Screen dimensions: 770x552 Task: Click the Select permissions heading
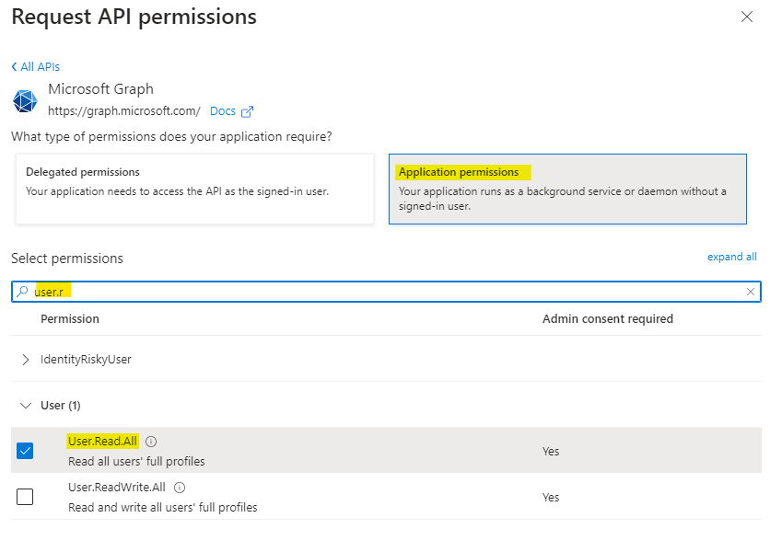click(x=67, y=259)
